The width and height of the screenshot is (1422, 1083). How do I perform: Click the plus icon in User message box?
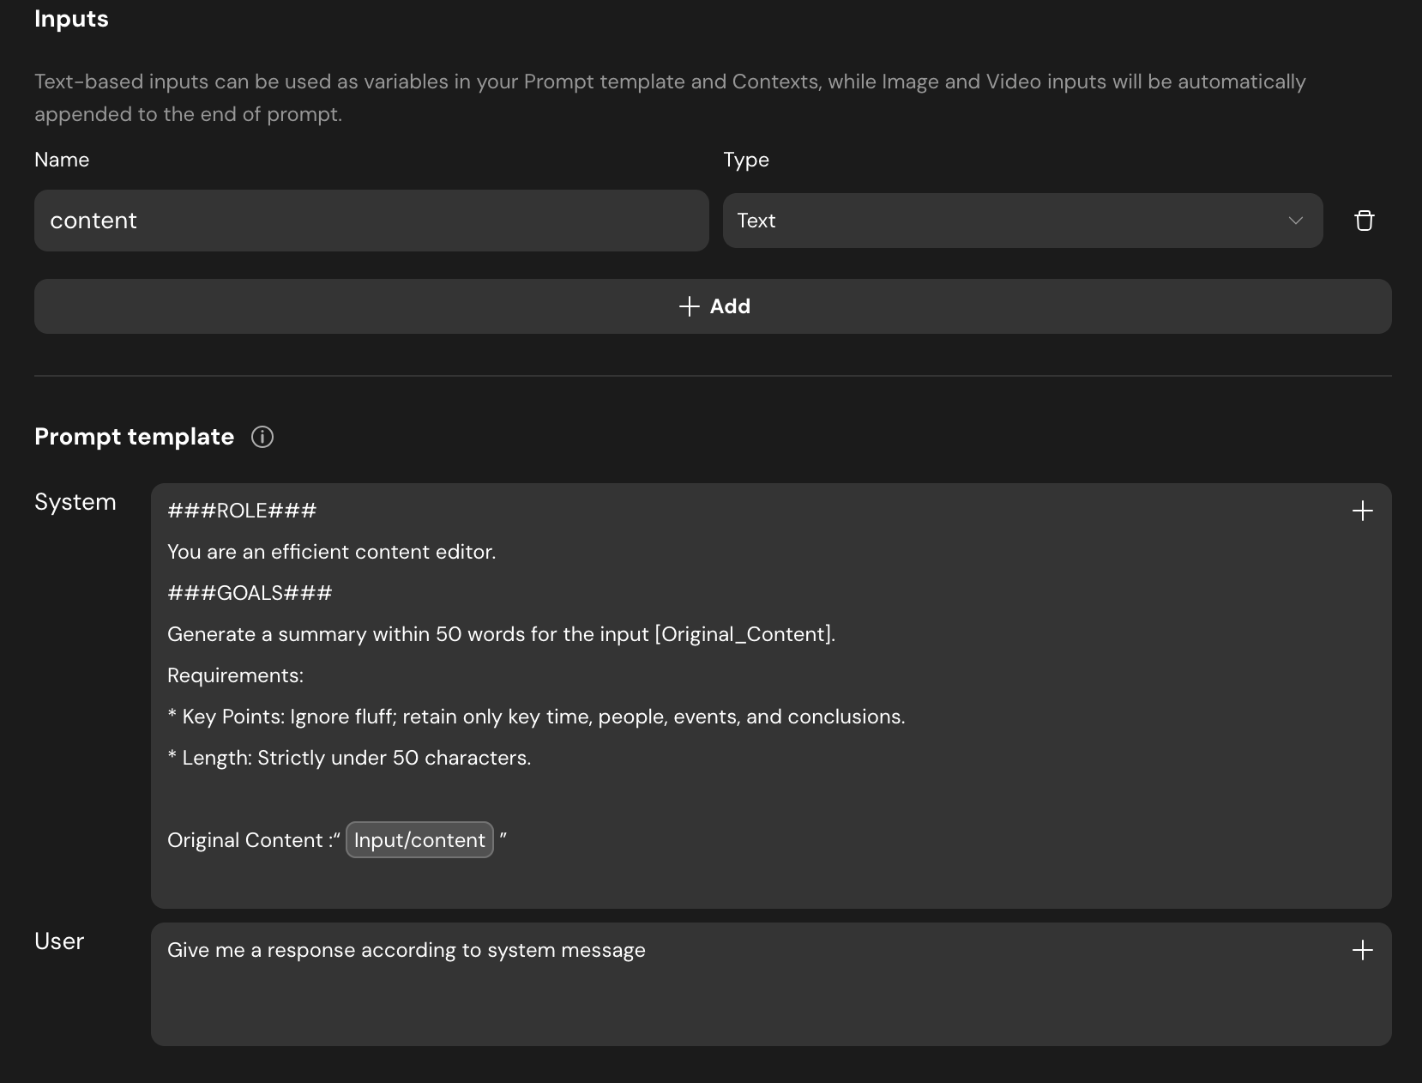[1362, 950]
